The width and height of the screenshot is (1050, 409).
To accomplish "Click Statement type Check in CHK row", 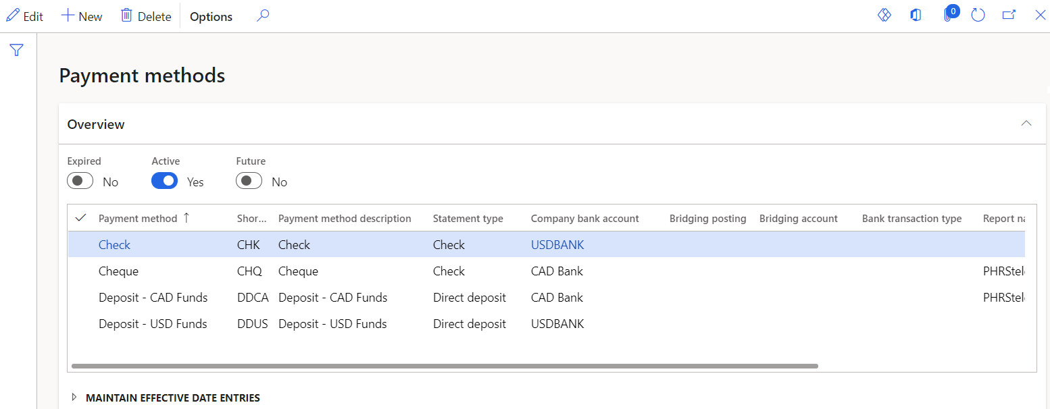I will (x=449, y=245).
